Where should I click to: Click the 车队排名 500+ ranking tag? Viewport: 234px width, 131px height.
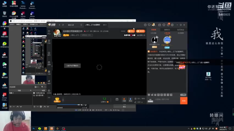[86, 35]
